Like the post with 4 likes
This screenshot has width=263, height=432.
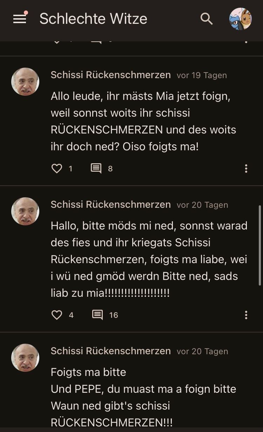point(57,315)
